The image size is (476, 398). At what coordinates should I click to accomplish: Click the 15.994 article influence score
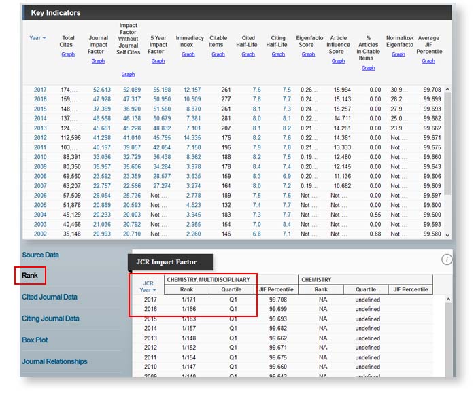342,90
